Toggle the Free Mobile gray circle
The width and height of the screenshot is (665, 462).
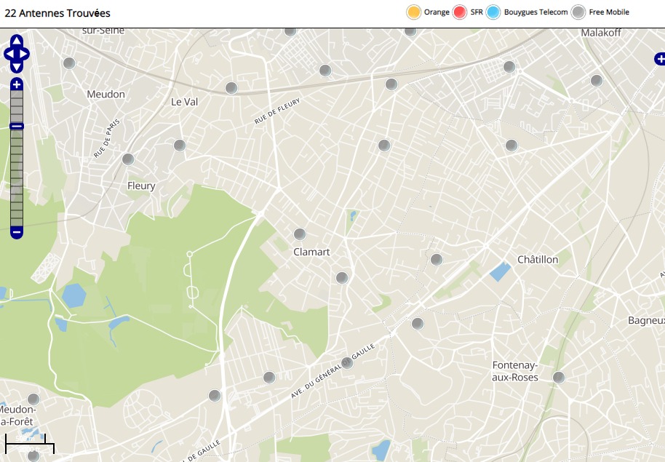pos(578,12)
